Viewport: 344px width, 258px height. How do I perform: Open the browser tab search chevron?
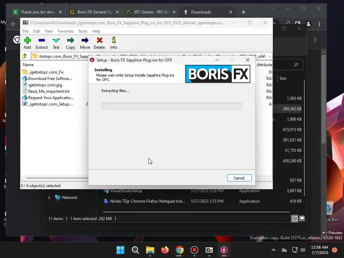[272, 8]
